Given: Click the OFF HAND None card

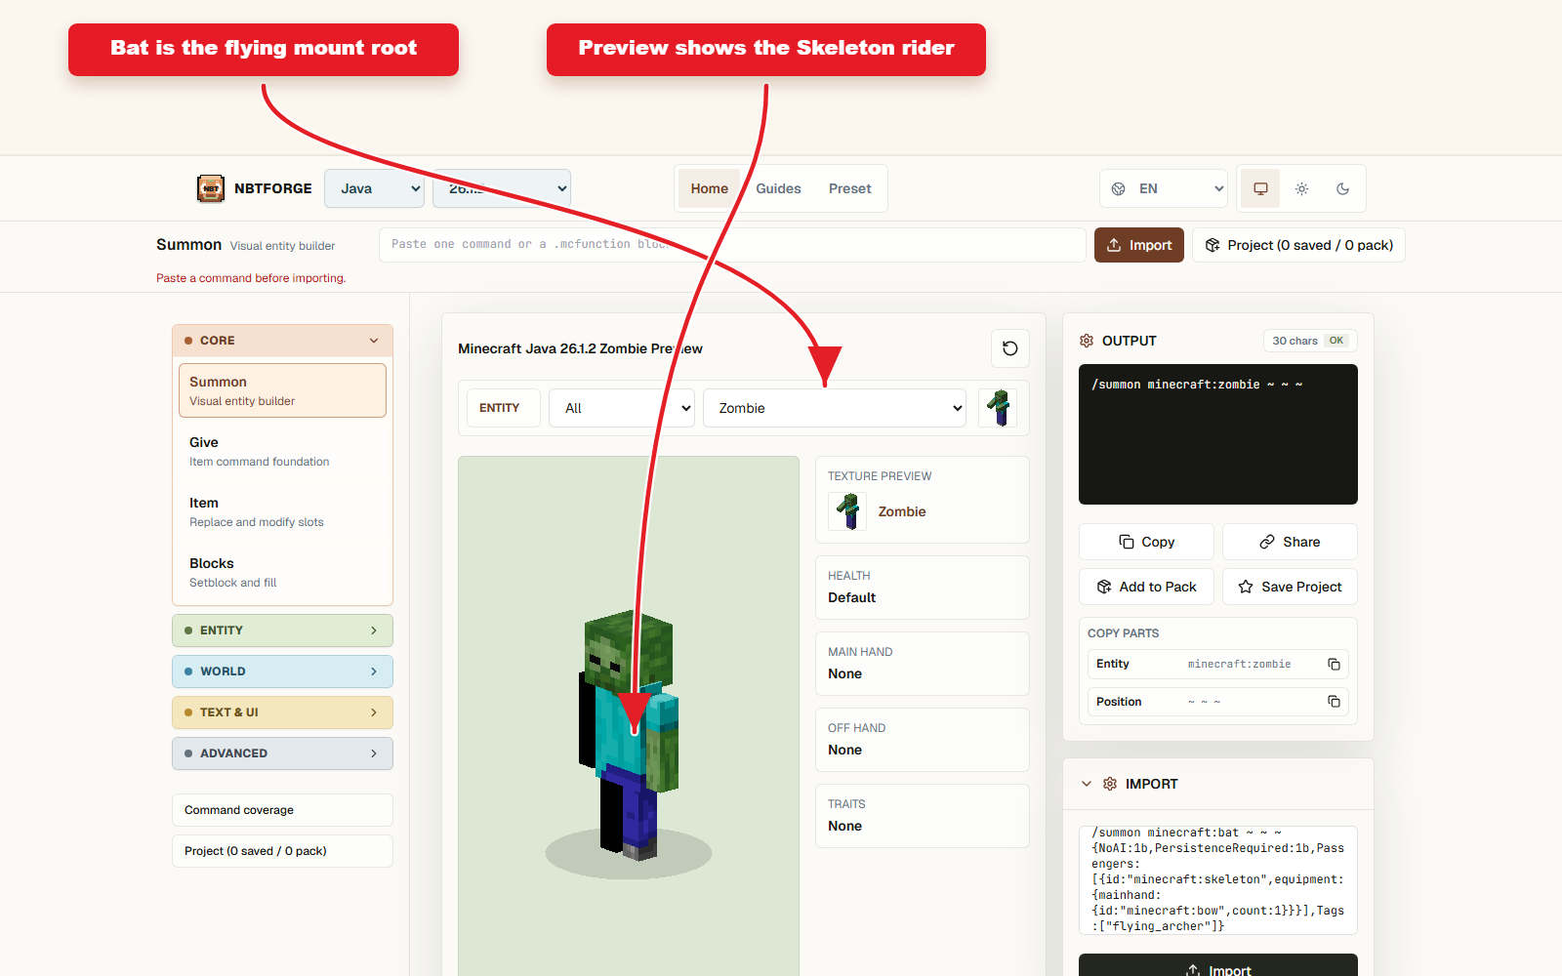Looking at the screenshot, I should coord(923,740).
